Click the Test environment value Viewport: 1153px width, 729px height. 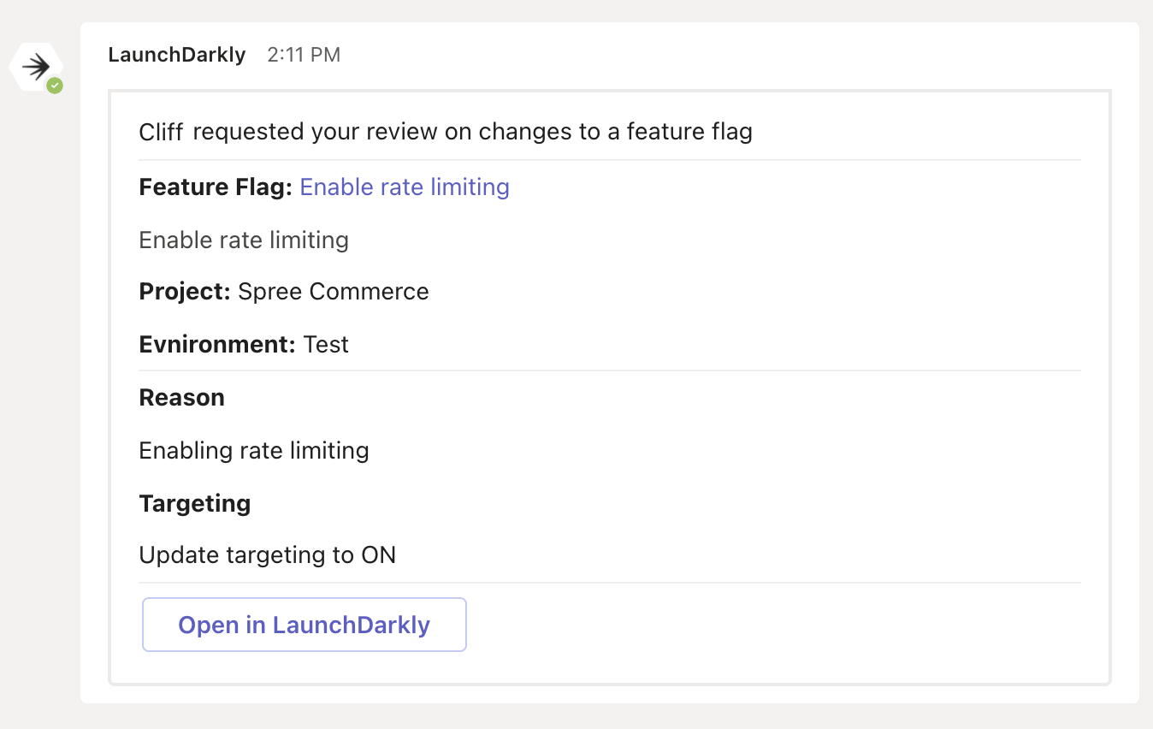click(x=326, y=344)
